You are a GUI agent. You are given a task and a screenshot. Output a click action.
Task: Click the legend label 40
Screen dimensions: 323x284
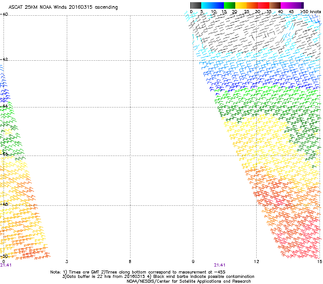280,12
